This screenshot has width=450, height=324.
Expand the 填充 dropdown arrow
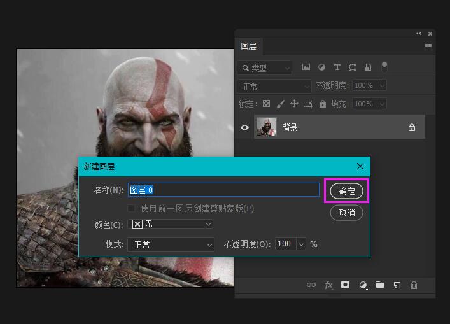point(382,104)
